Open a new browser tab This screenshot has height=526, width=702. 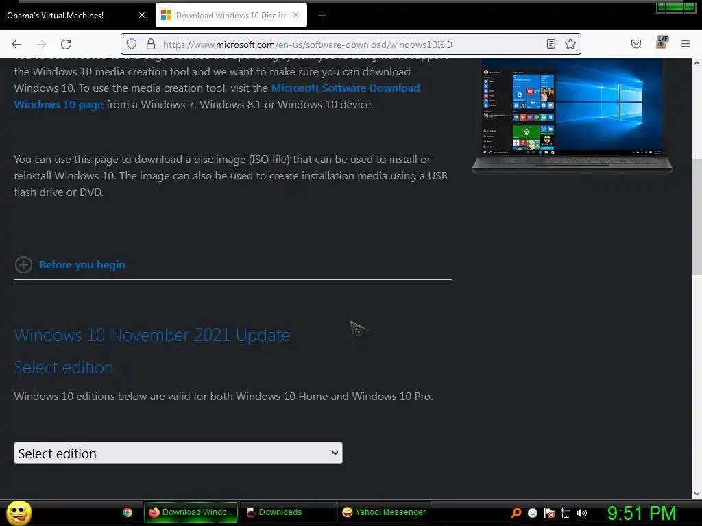coord(322,16)
